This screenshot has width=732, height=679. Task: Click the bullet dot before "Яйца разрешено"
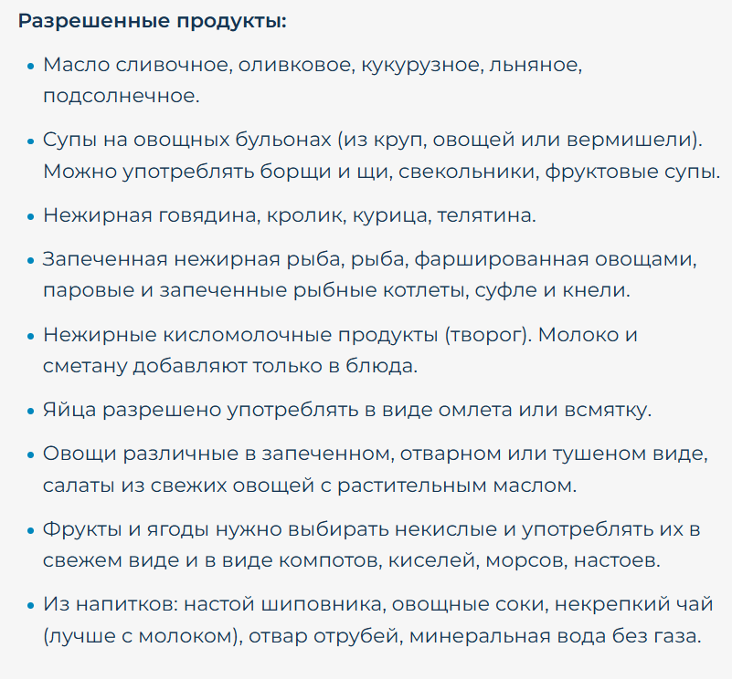click(x=31, y=410)
